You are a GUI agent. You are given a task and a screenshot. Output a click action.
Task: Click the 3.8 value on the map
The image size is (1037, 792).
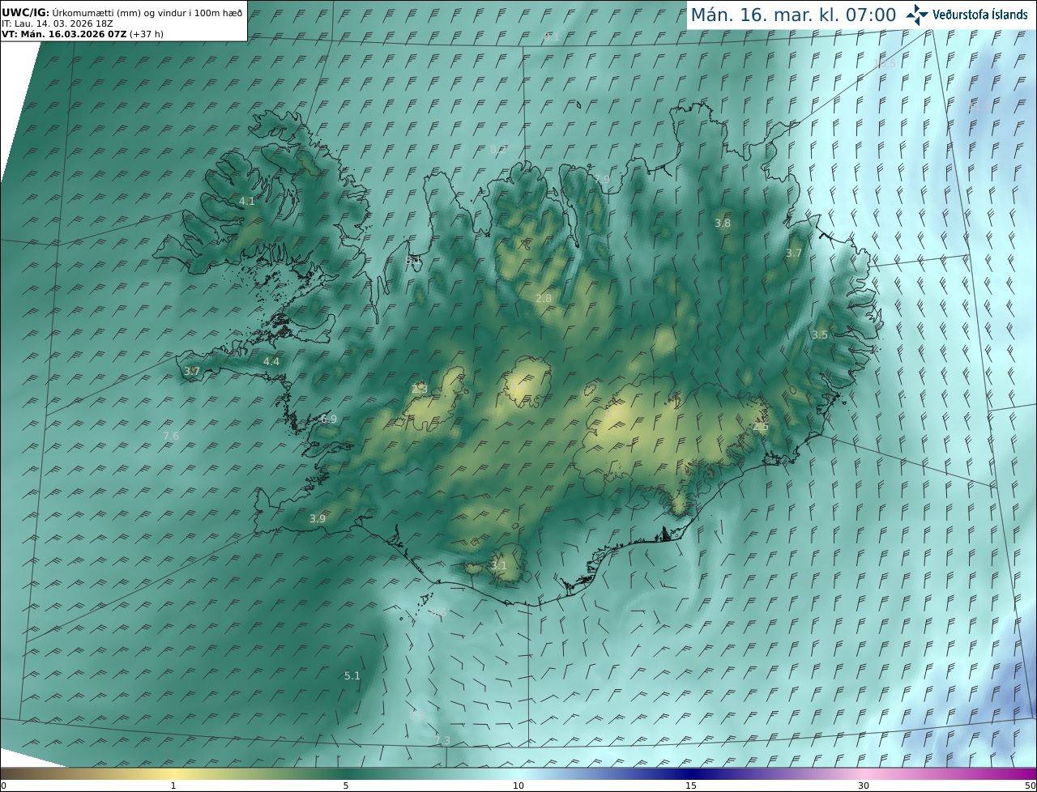coord(723,223)
